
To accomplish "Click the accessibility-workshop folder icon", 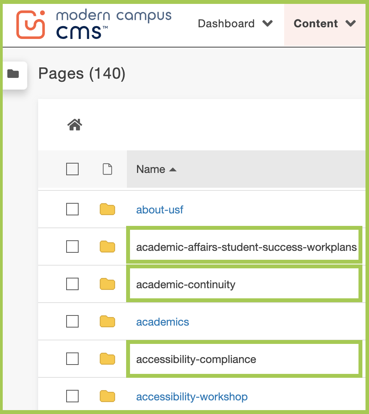I will click(x=107, y=396).
